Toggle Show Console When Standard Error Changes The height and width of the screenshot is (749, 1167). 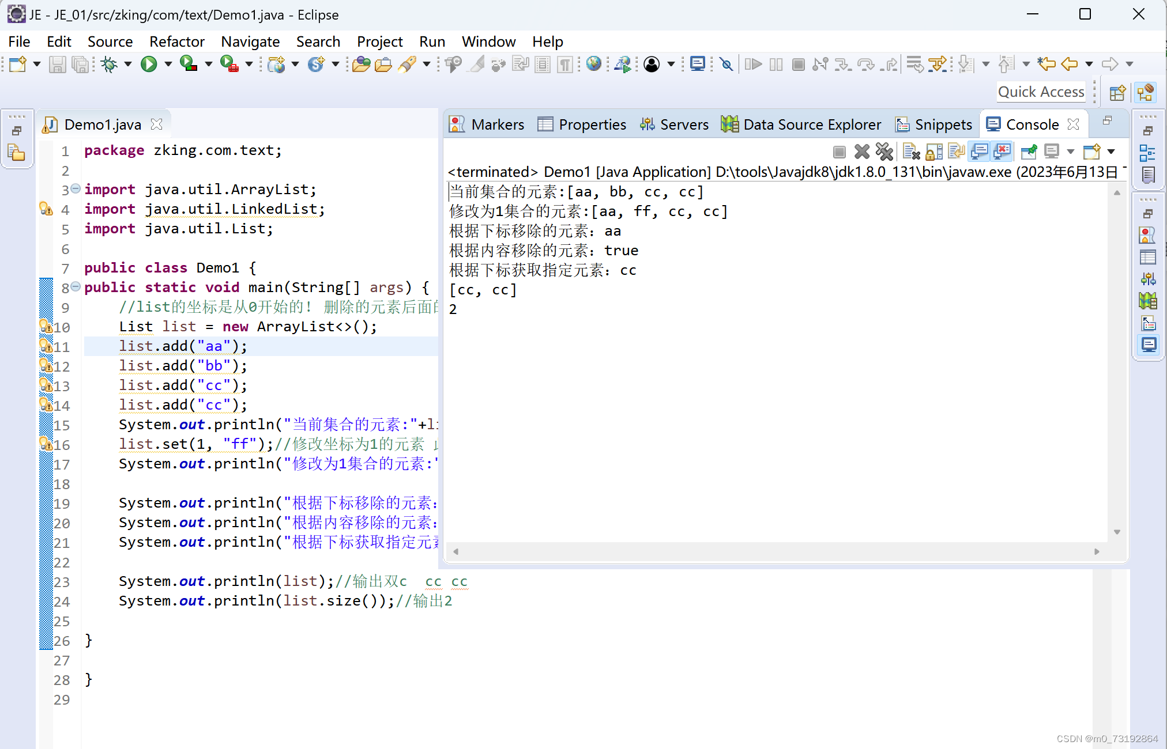click(x=1002, y=152)
